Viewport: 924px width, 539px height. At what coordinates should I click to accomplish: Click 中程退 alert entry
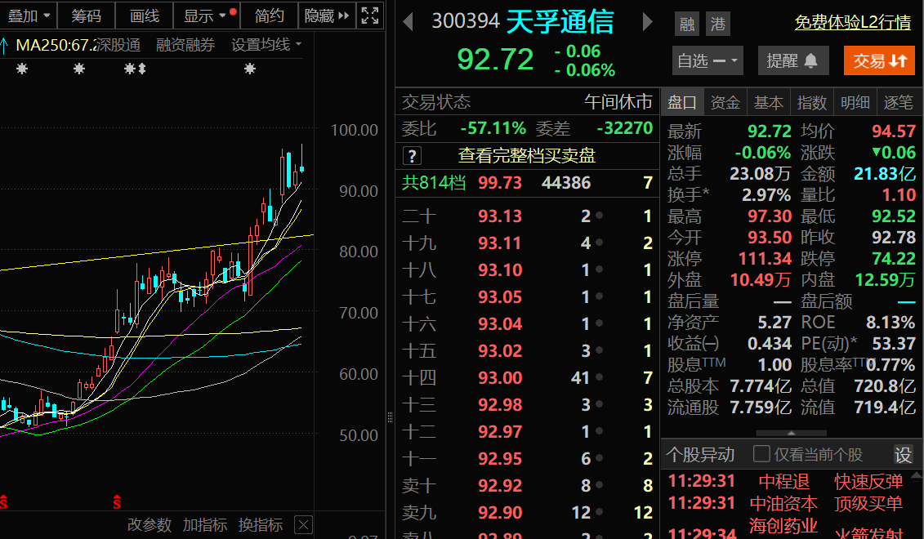(783, 482)
